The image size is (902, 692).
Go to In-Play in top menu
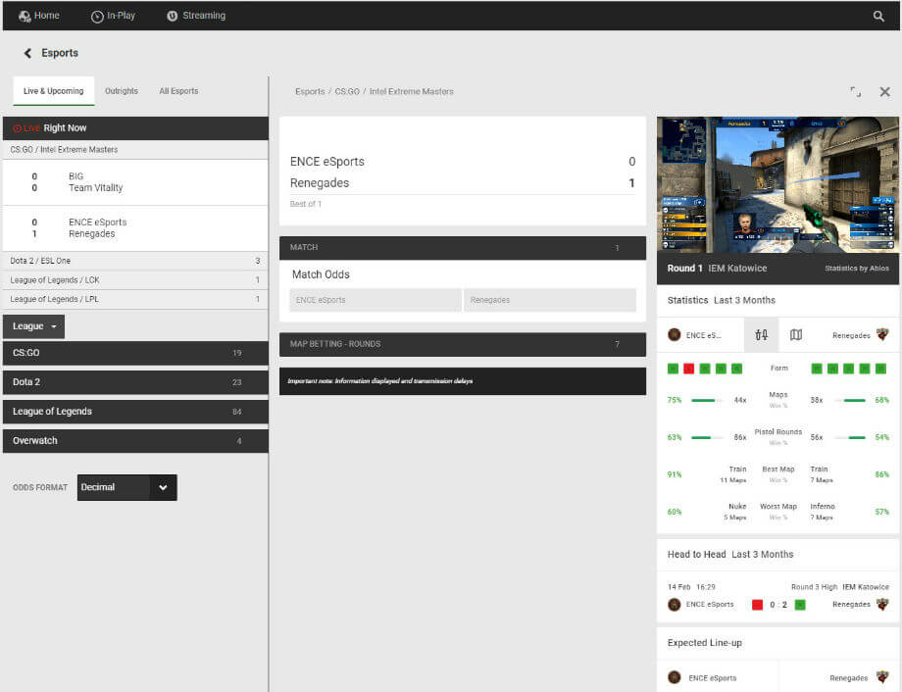113,17
